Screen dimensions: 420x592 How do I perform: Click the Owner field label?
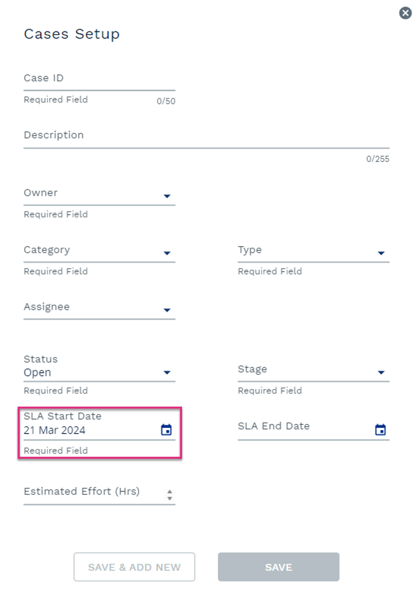(x=41, y=193)
